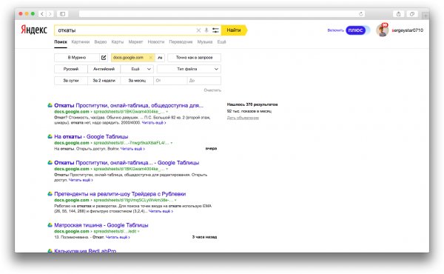This screenshot has height=274, width=444.
Task: Edit the В Мурино region setting
Action: click(104, 58)
